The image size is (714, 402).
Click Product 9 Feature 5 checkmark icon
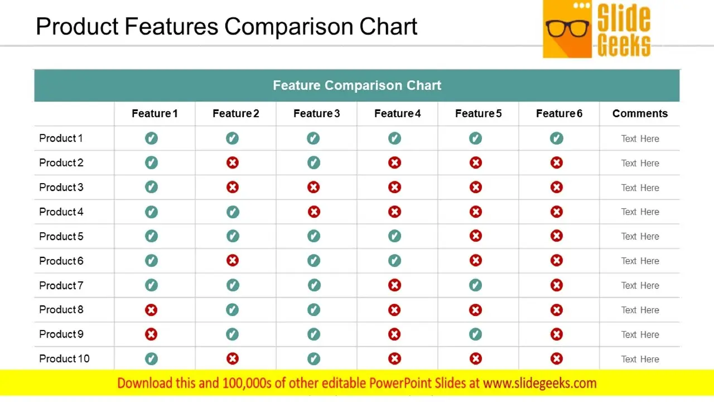coord(475,334)
